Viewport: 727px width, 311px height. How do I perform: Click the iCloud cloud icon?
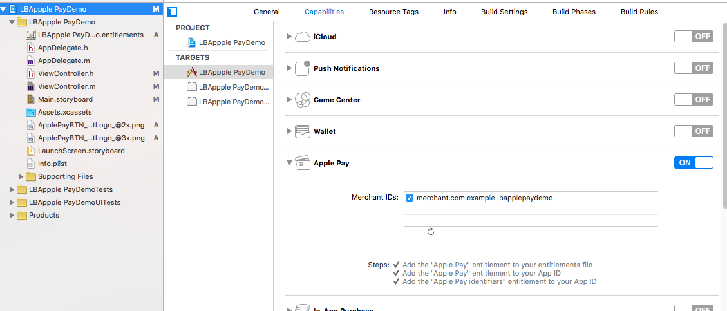point(302,37)
